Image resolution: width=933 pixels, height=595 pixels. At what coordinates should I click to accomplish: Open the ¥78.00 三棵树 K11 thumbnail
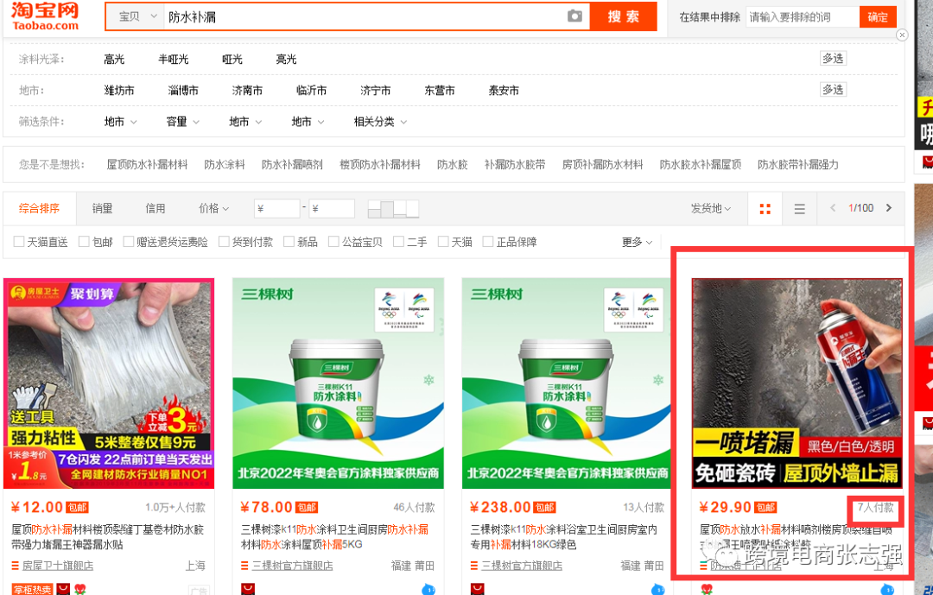[338, 383]
